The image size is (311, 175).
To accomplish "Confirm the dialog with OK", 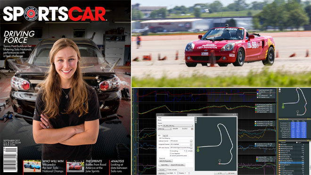I will pos(220,173).
